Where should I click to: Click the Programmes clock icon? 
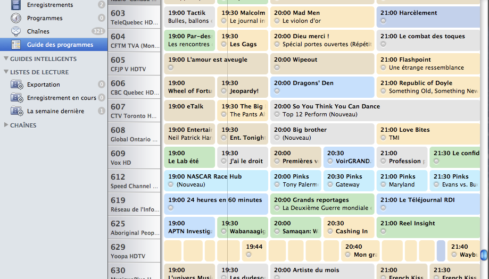tap(16, 18)
